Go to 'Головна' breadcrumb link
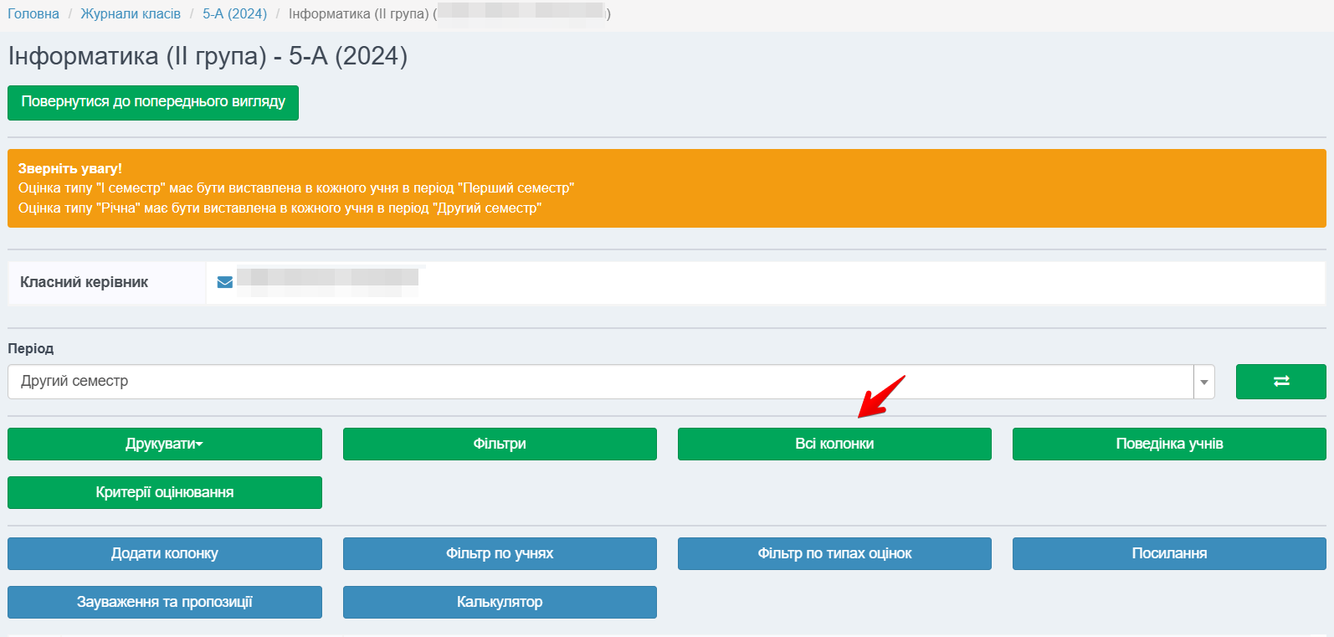 pyautogui.click(x=33, y=14)
